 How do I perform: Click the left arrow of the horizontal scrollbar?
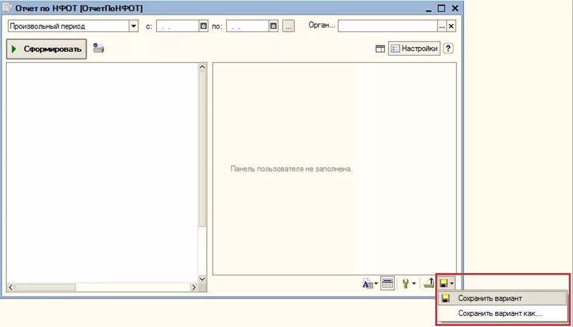tap(11, 287)
